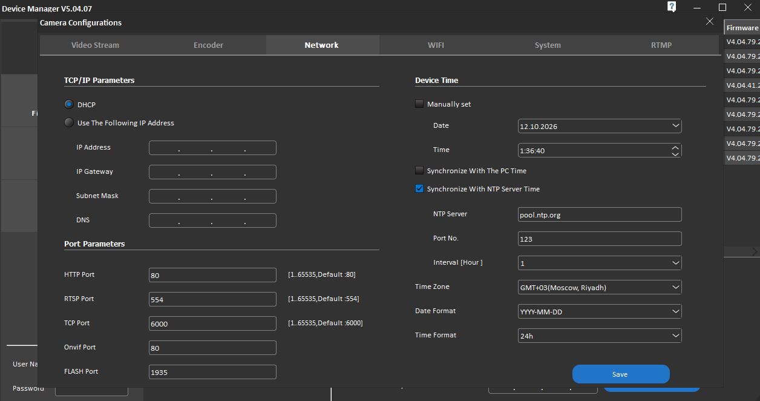Click the Subnet Mask input field
Viewport: 760px width, 401px height.
click(x=212, y=196)
